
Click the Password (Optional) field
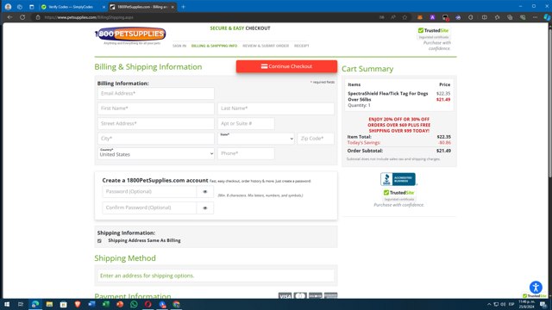149,192
